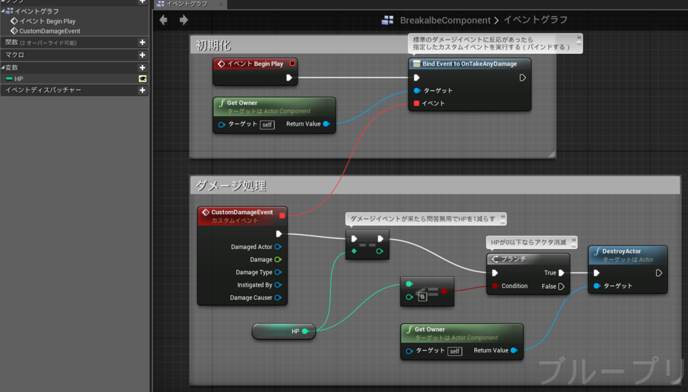Click the Instigated By output pin

[277, 285]
